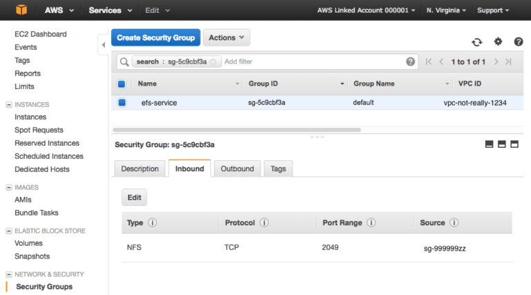Collapse the INSTANCES sidebar section
The image size is (531, 295).
[9, 105]
